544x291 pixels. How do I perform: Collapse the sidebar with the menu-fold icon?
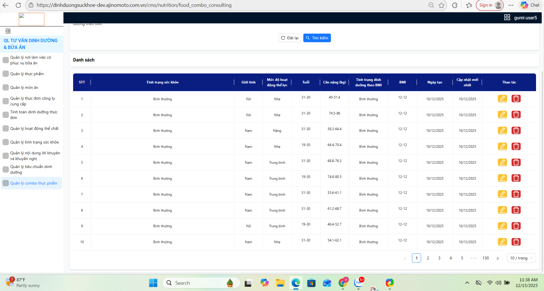coord(8,31)
